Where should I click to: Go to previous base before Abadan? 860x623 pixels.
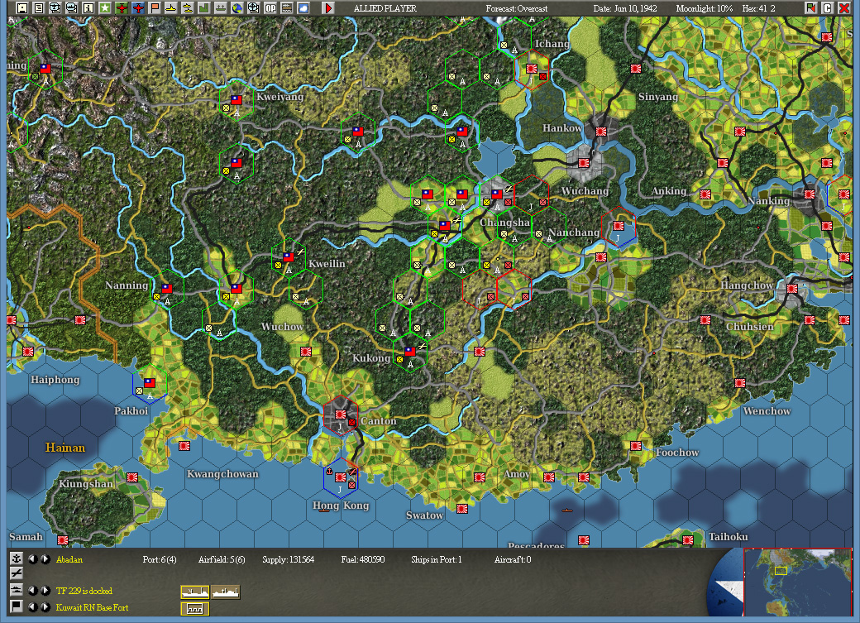click(x=33, y=559)
